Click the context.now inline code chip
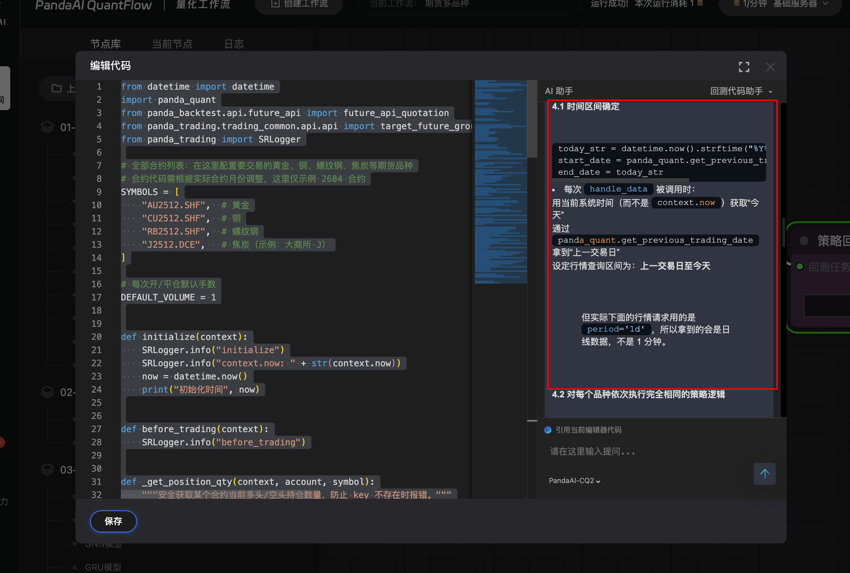Viewport: 850px width, 573px height. [x=686, y=203]
